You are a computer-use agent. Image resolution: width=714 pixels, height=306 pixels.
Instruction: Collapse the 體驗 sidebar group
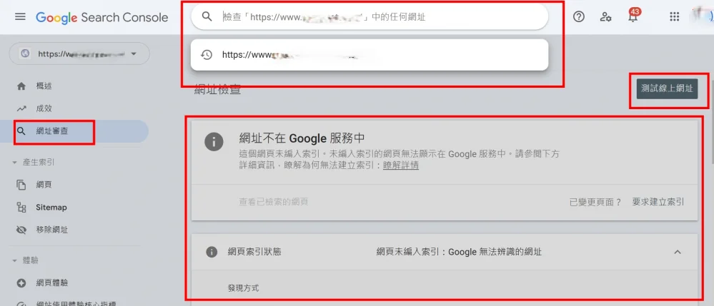pyautogui.click(x=15, y=261)
